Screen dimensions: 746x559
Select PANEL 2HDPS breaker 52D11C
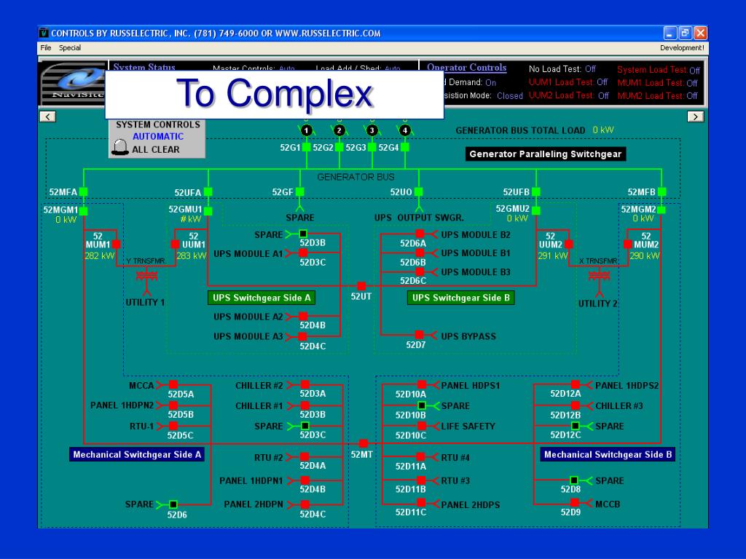pyautogui.click(x=422, y=503)
